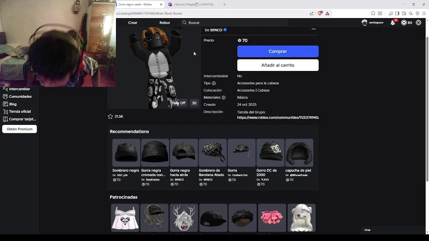Screen dimensions: 429x241
Task: Open a new browser tab
Action: [224, 4]
